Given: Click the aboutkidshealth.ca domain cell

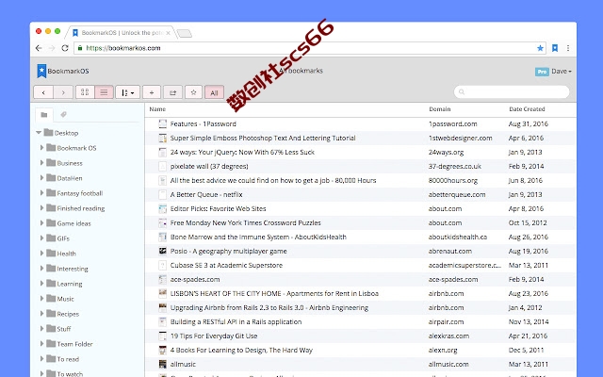Looking at the screenshot, I should coord(458,237).
